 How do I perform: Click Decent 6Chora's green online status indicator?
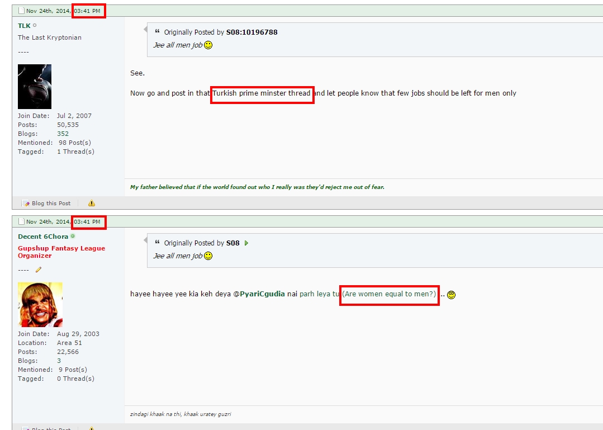click(73, 236)
